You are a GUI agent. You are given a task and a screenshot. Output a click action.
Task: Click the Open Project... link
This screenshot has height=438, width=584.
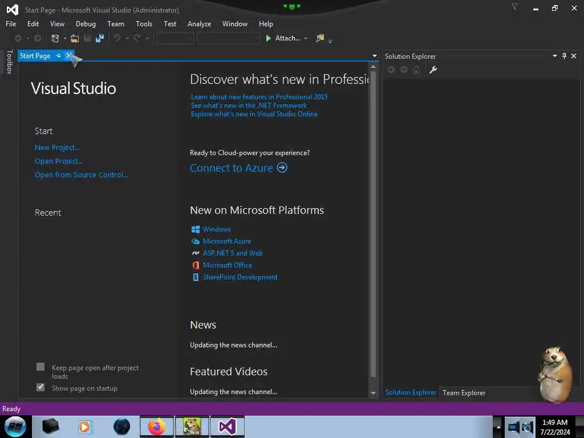(x=59, y=161)
